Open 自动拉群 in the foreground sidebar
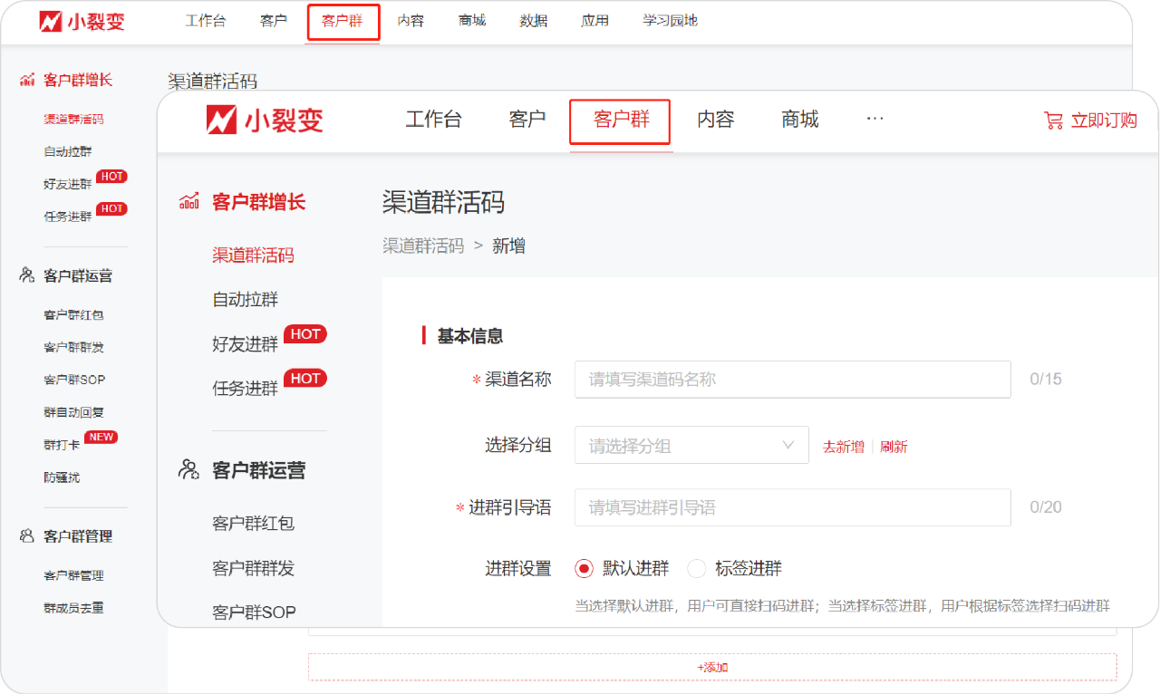This screenshot has height=694, width=1160. pyautogui.click(x=246, y=300)
